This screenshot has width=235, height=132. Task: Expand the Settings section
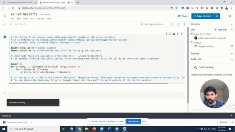tap(232, 54)
